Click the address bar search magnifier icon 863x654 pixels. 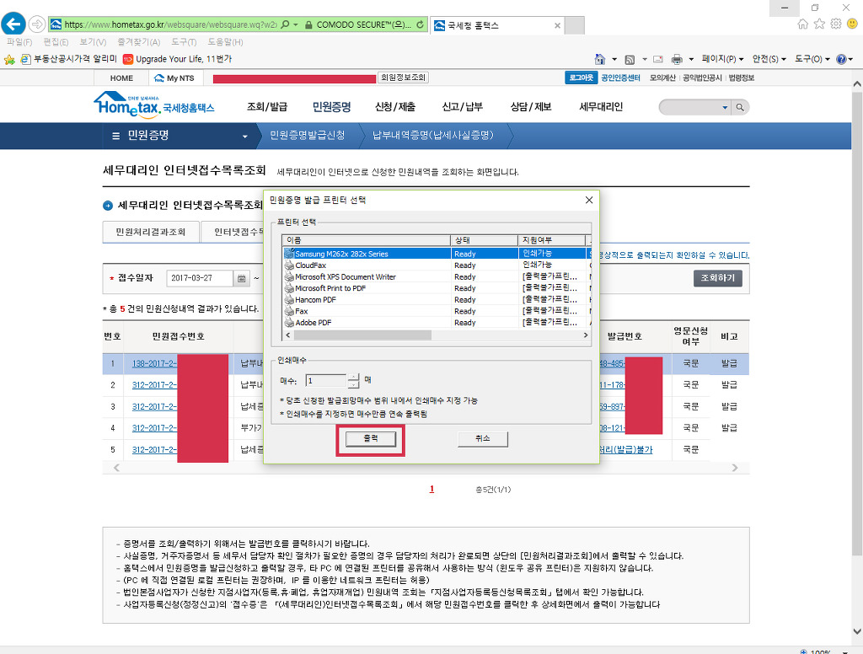point(285,24)
